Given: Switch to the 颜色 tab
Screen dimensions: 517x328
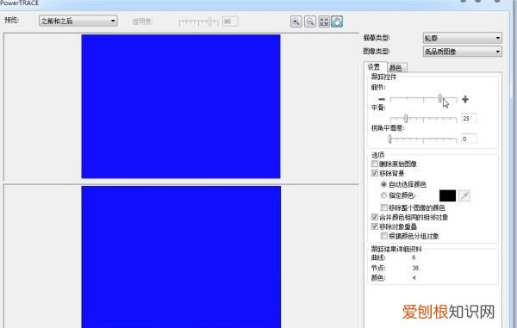Looking at the screenshot, I should [x=396, y=68].
